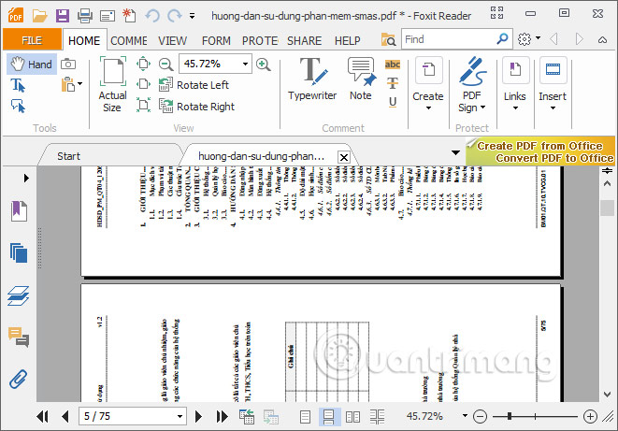Click the Undo arrow
Viewport: 618px width, 431px height.
pos(152,16)
